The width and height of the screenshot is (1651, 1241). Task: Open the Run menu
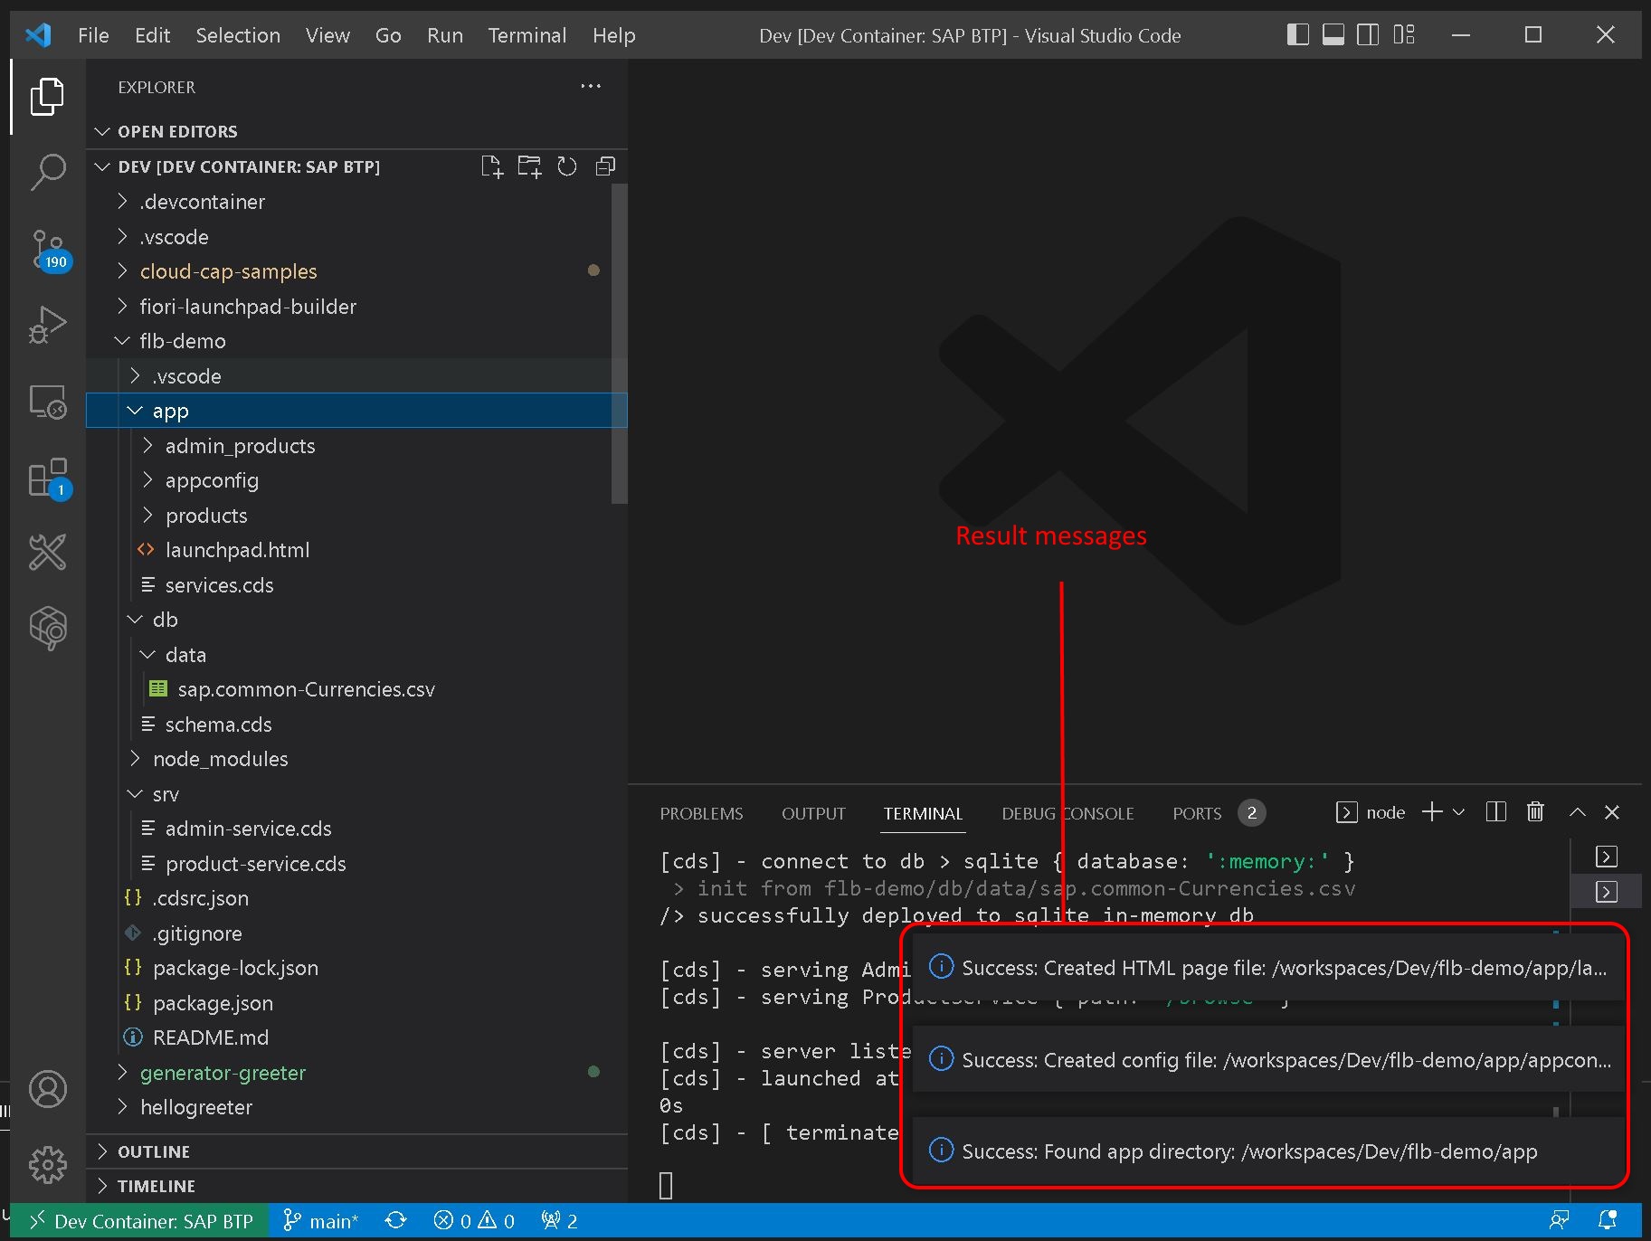click(445, 35)
